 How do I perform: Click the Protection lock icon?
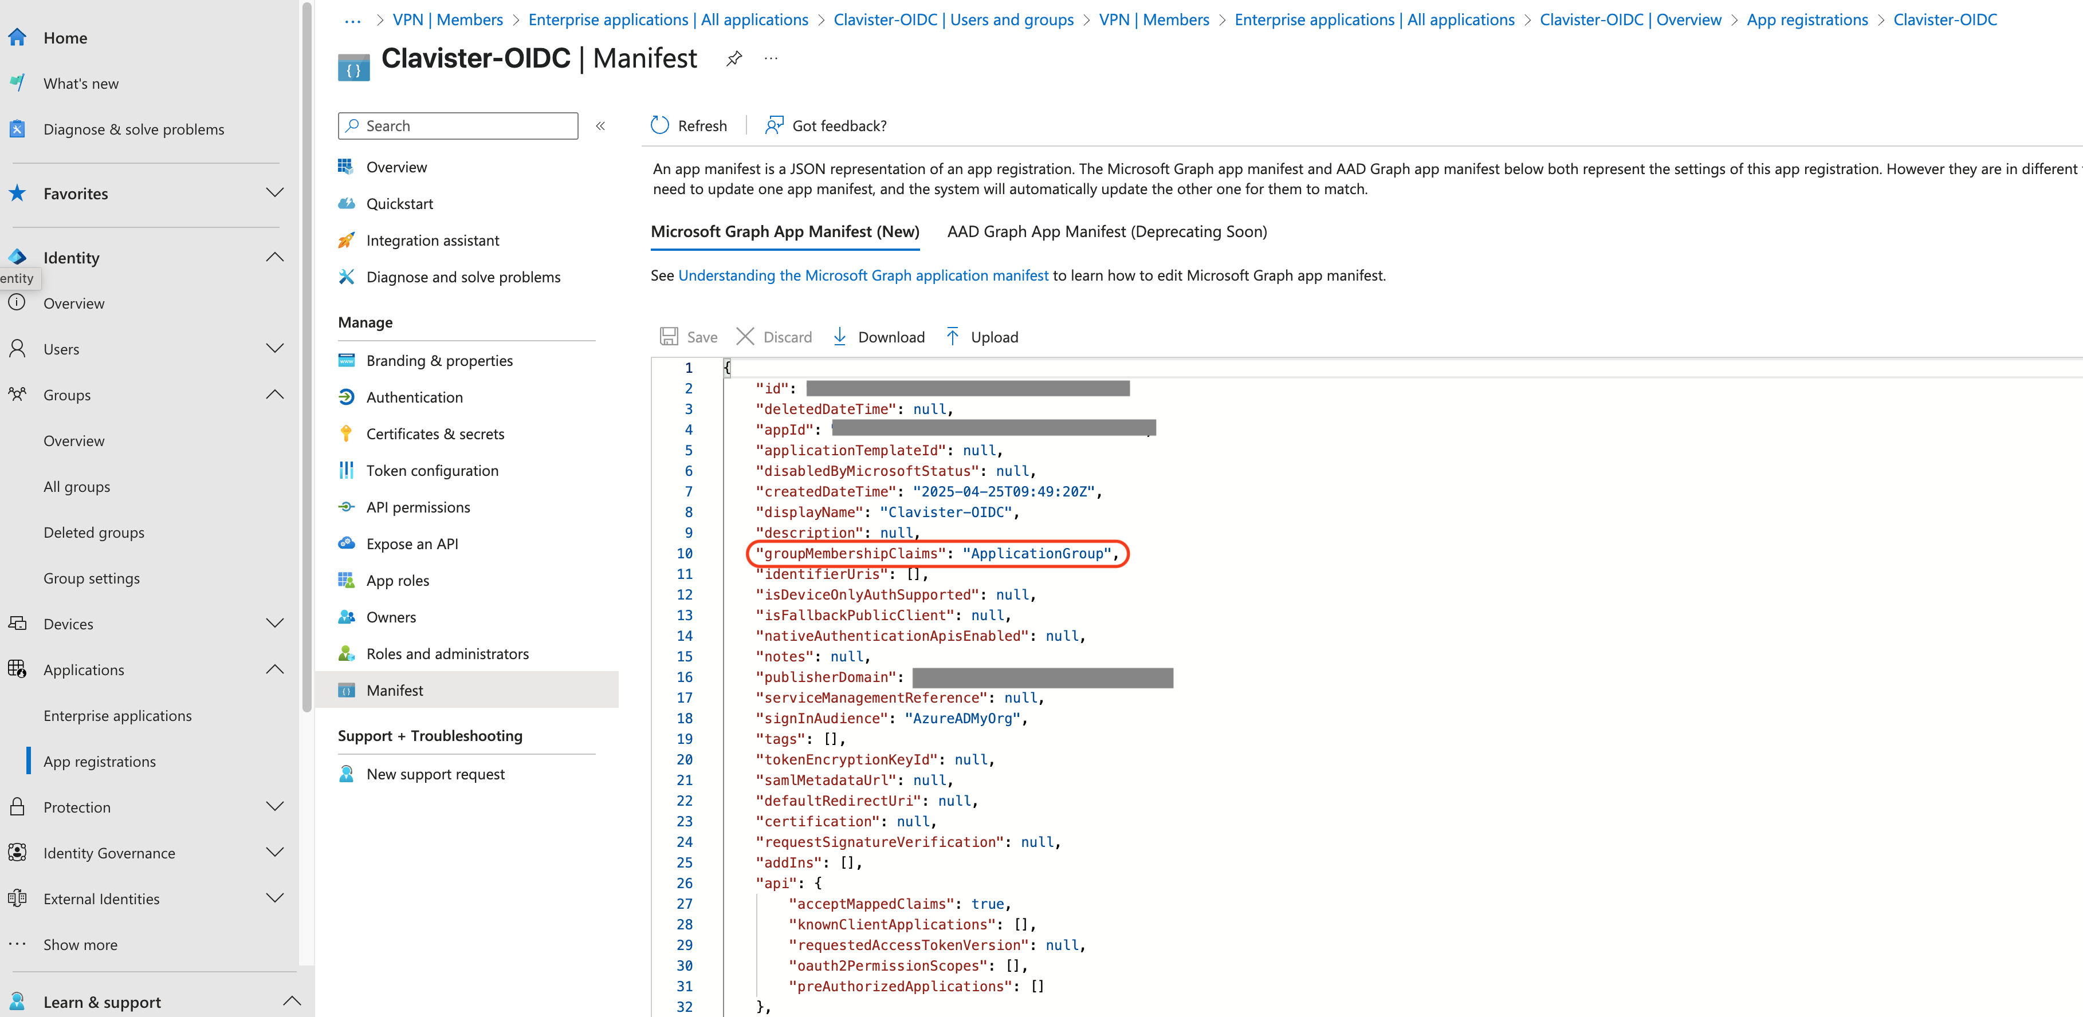[17, 807]
